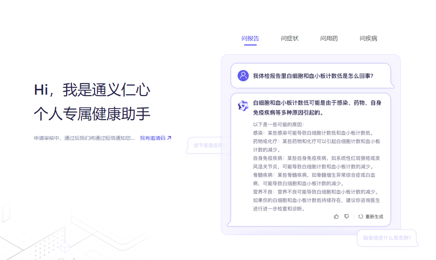Click the 感染 explanation line
Viewport: 436px width, 260px height.
[314, 133]
